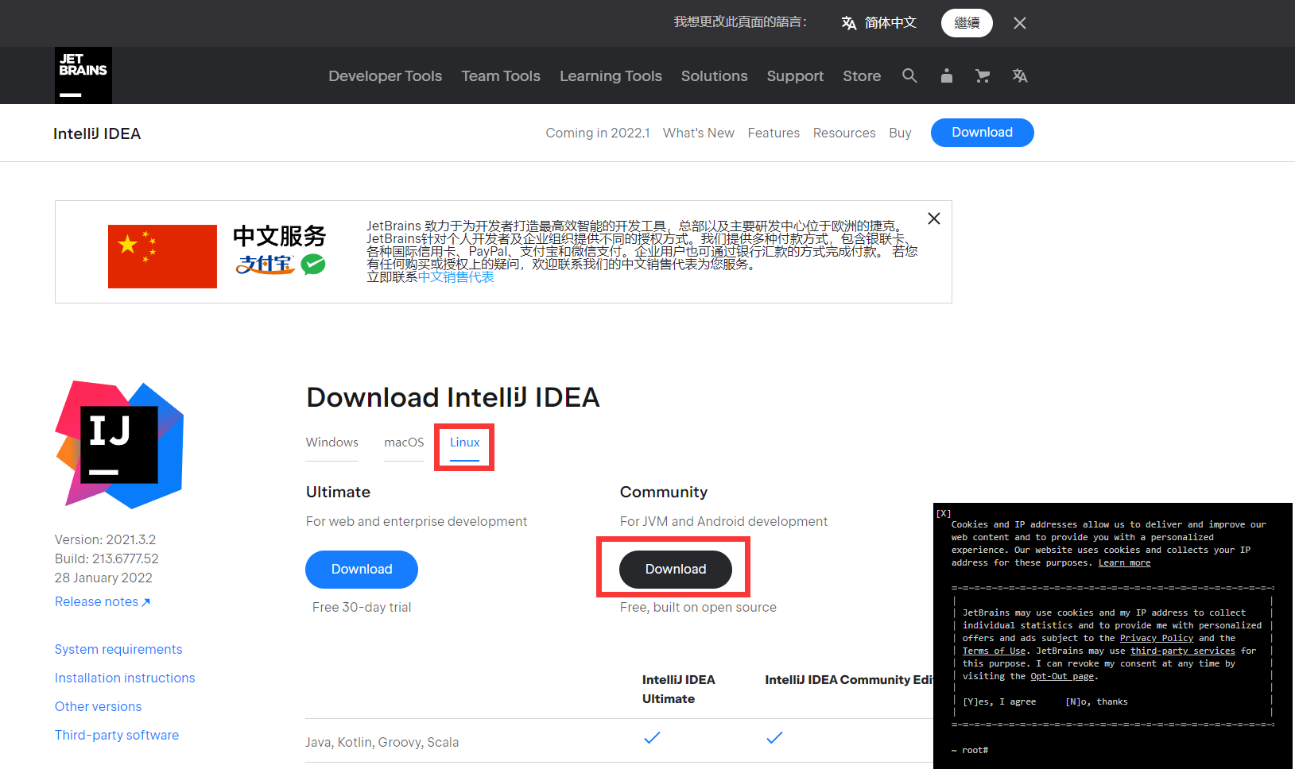Screen dimensions: 1295x769
Task: Open System requirements link
Action: (x=118, y=649)
